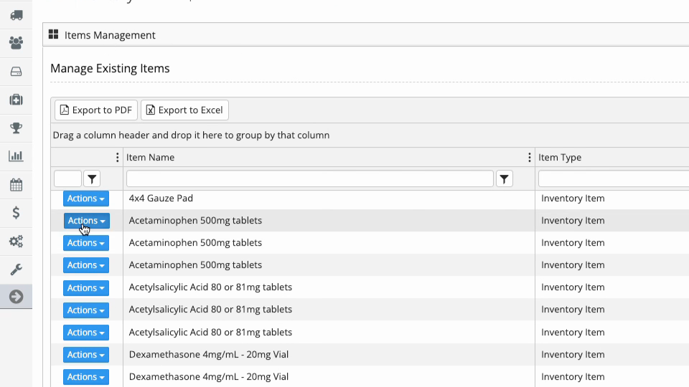Open the first column's three-dot menu
689x387 pixels.
(x=117, y=157)
